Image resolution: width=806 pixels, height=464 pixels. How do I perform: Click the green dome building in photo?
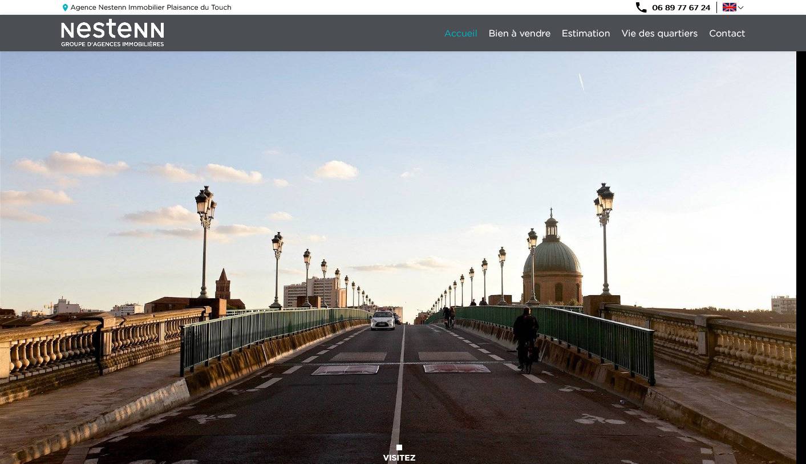pos(552,259)
